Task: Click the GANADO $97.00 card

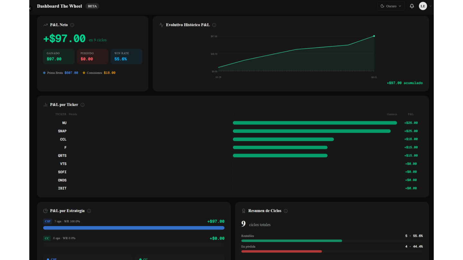Action: [x=59, y=56]
